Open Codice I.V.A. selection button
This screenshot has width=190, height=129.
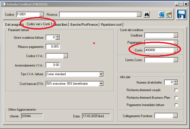[x=66, y=56]
